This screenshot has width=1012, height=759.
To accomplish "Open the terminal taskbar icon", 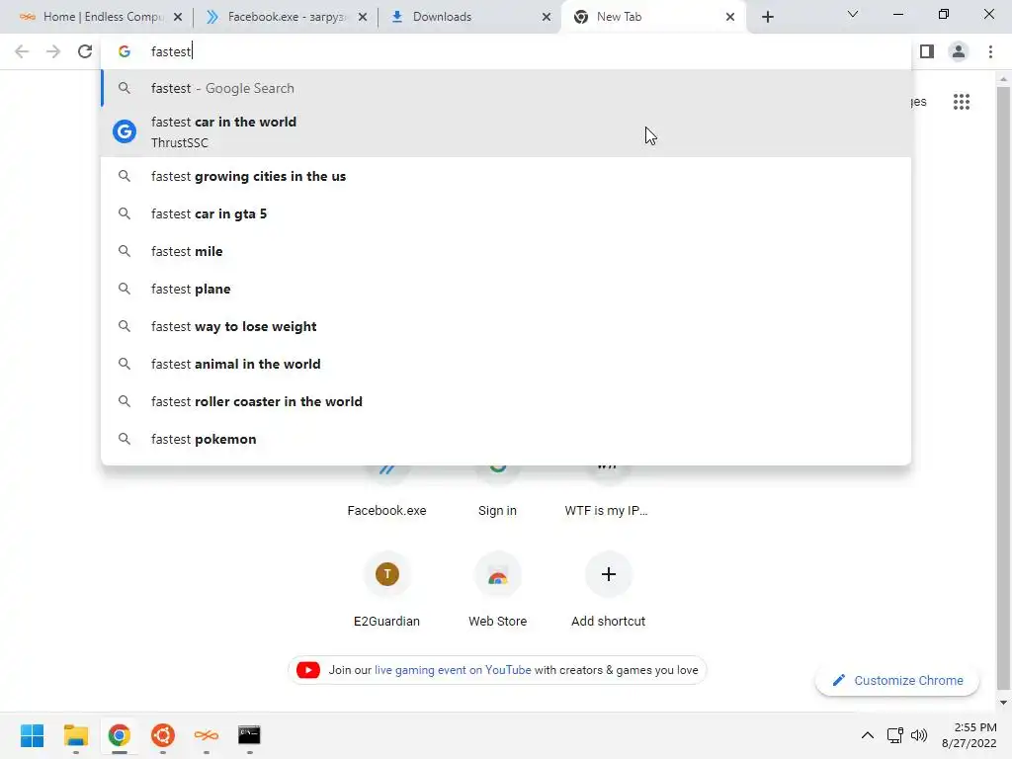I will coord(249,735).
